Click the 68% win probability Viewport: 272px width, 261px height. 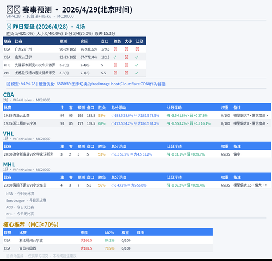click(102, 123)
